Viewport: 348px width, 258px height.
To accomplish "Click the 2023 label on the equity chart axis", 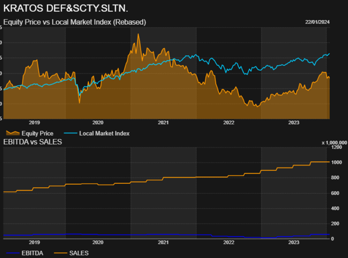I will pyautogui.click(x=294, y=123).
